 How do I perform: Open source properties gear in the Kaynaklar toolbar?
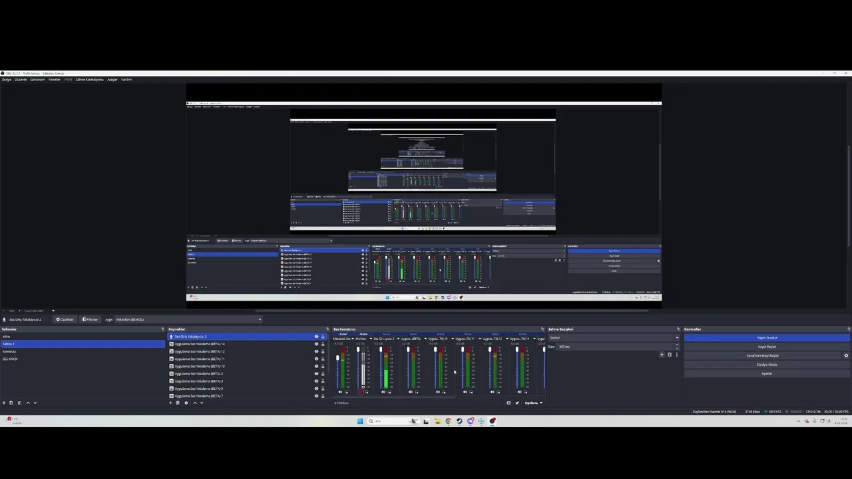point(186,402)
